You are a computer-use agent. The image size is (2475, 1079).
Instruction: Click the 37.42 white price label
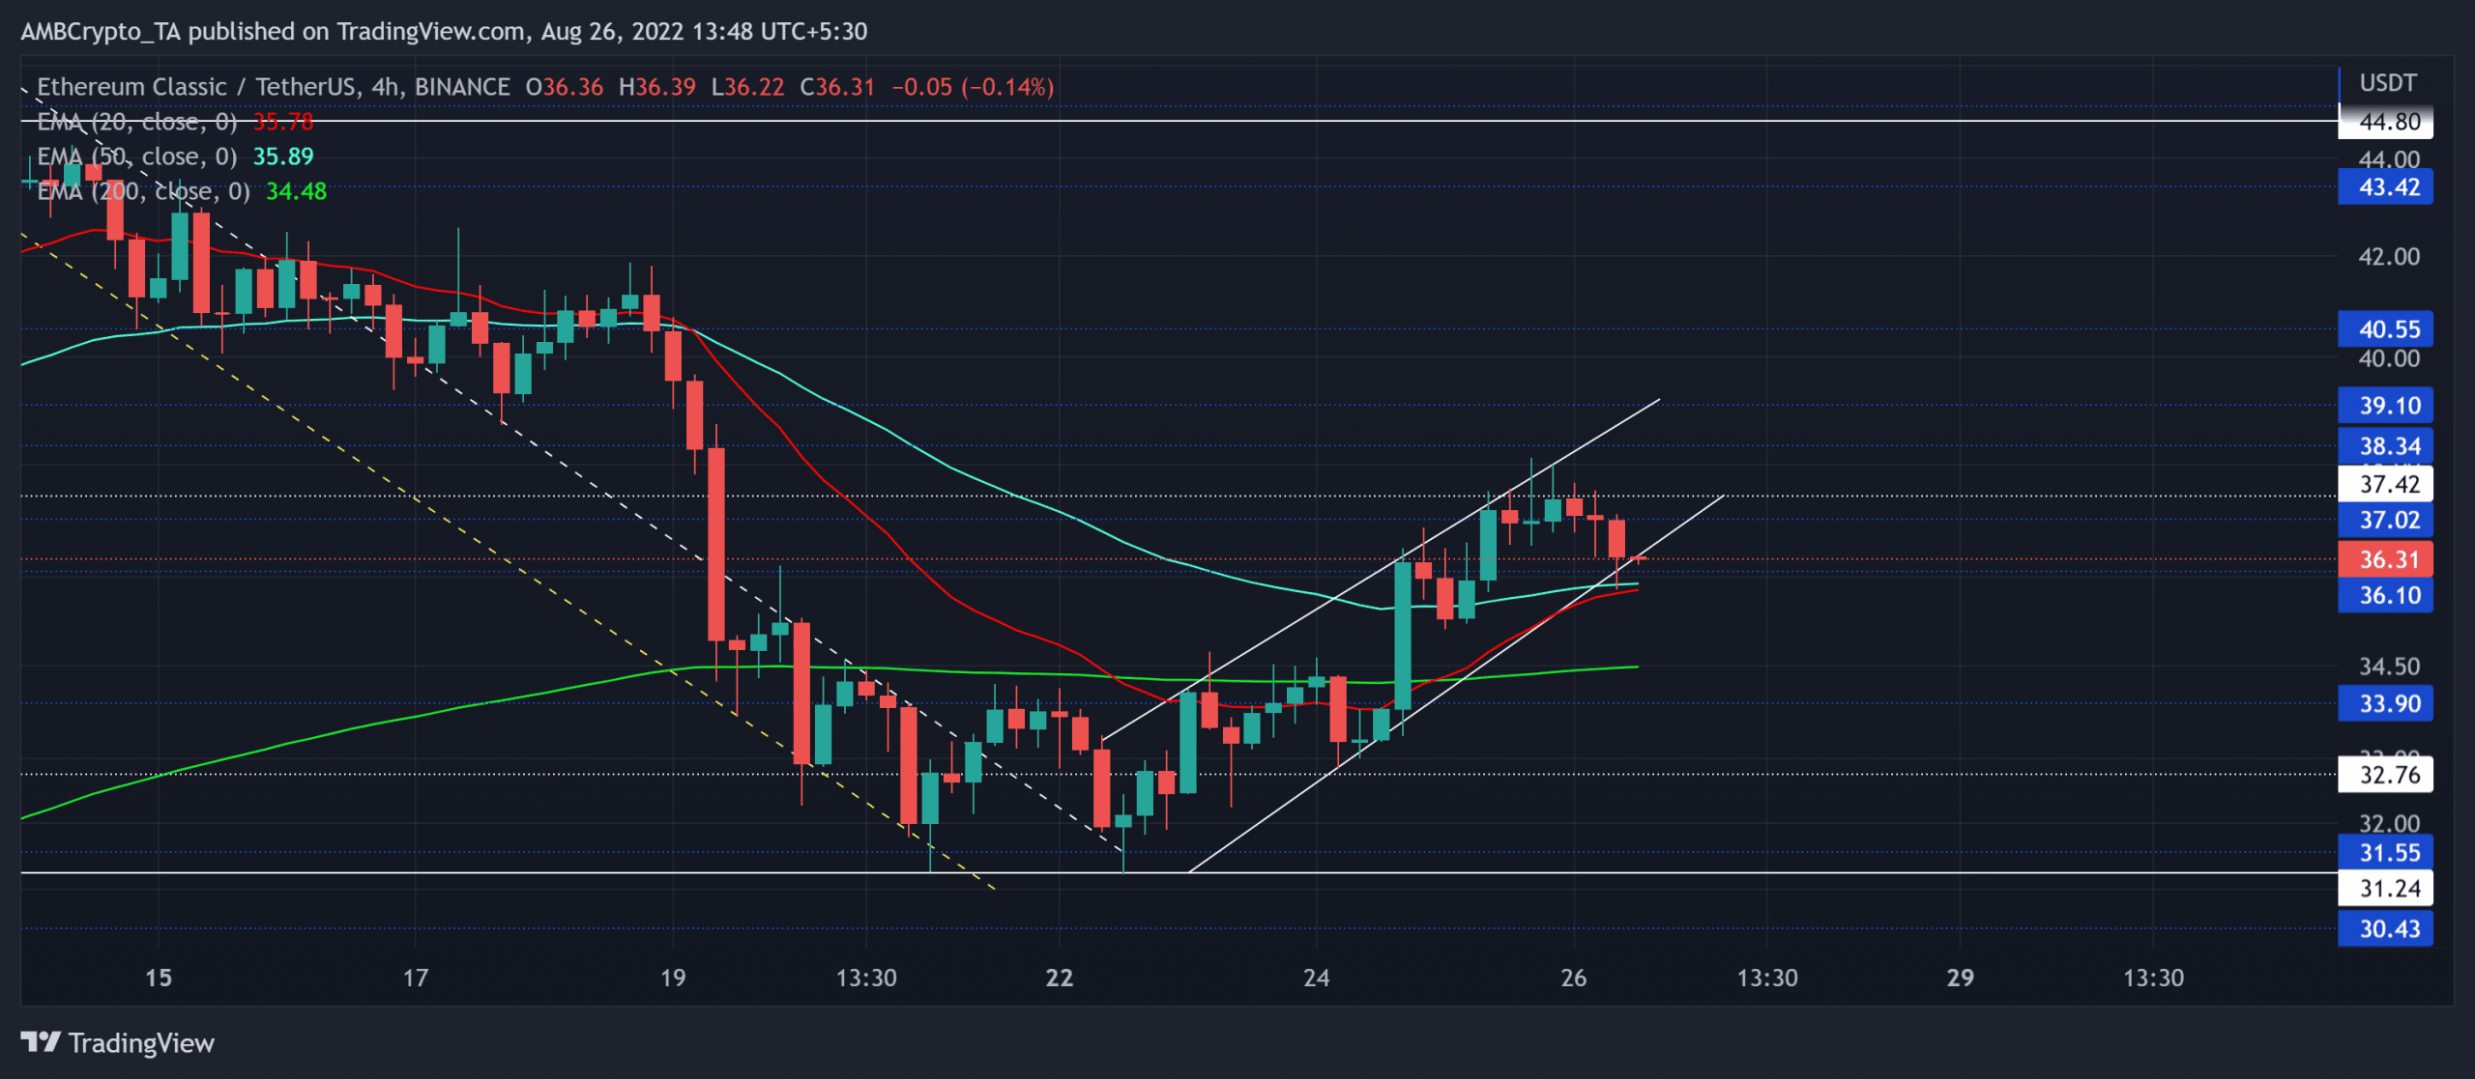click(x=2385, y=484)
